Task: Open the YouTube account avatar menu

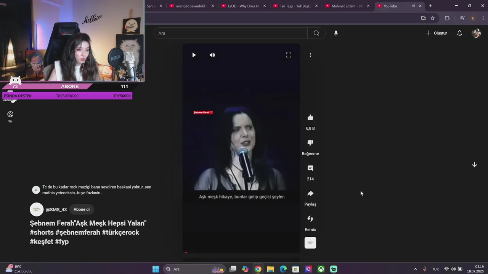Action: (x=476, y=33)
